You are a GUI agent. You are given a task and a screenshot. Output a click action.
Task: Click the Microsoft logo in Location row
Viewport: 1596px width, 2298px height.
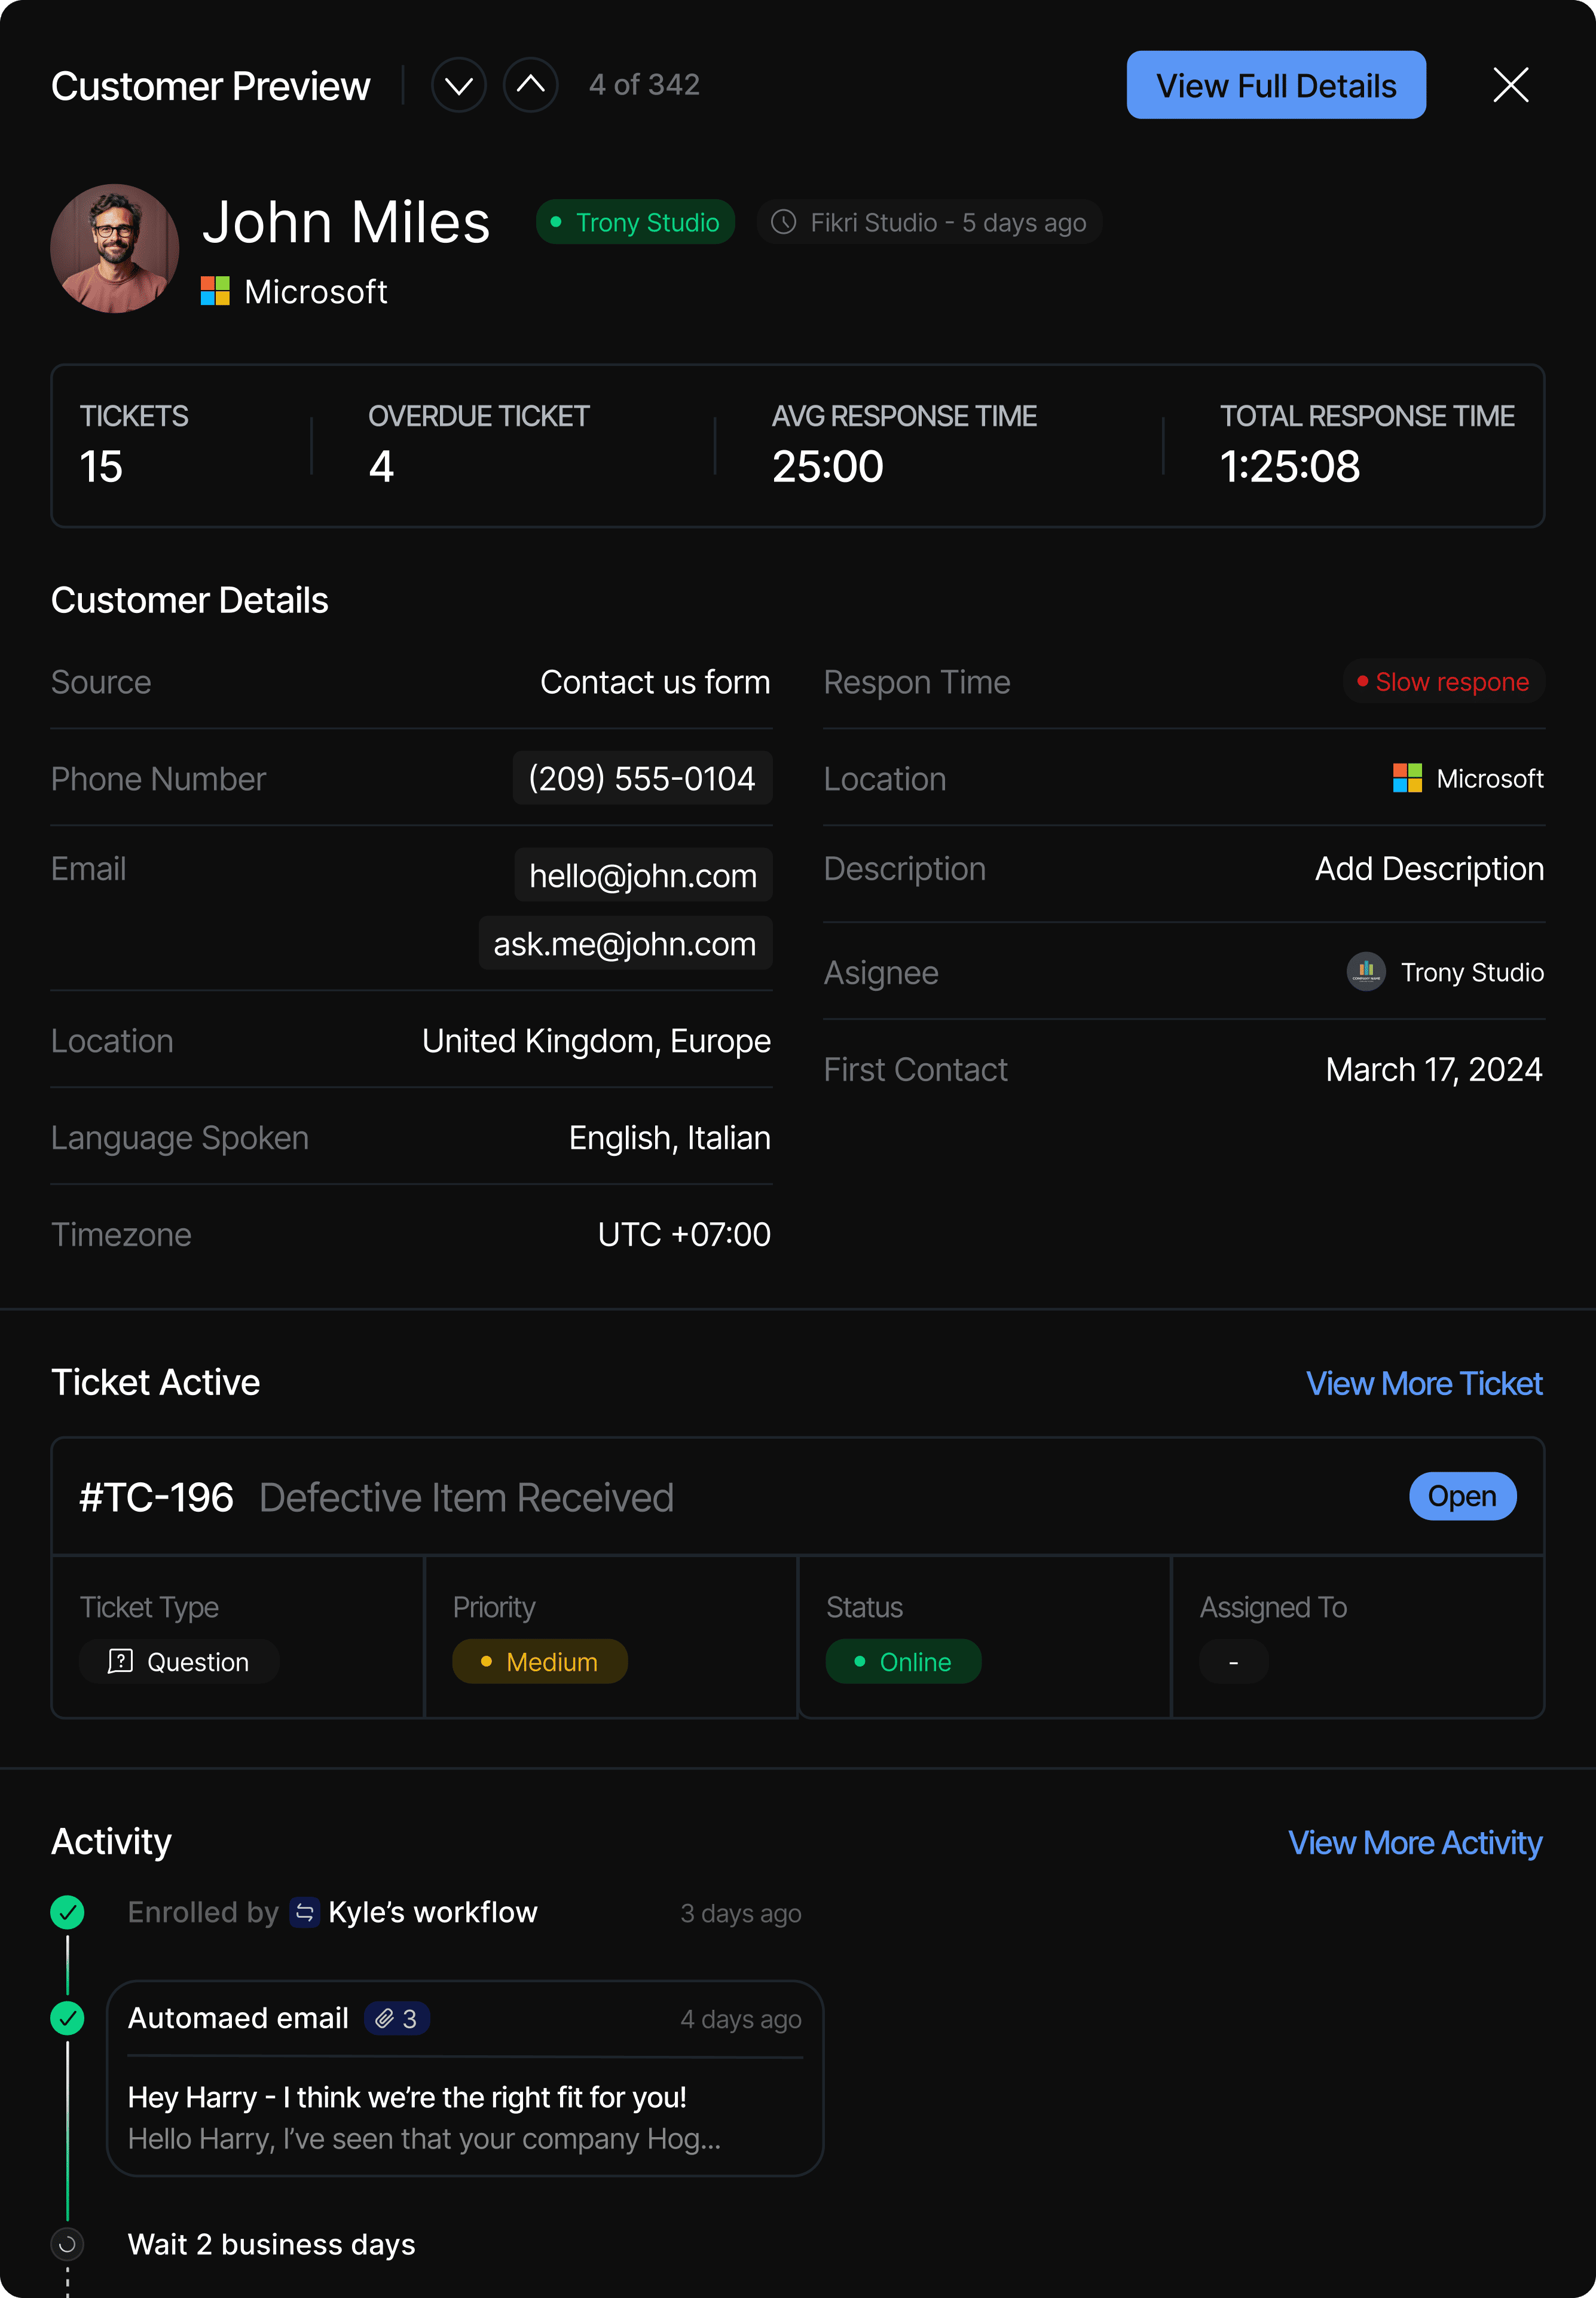1407,779
